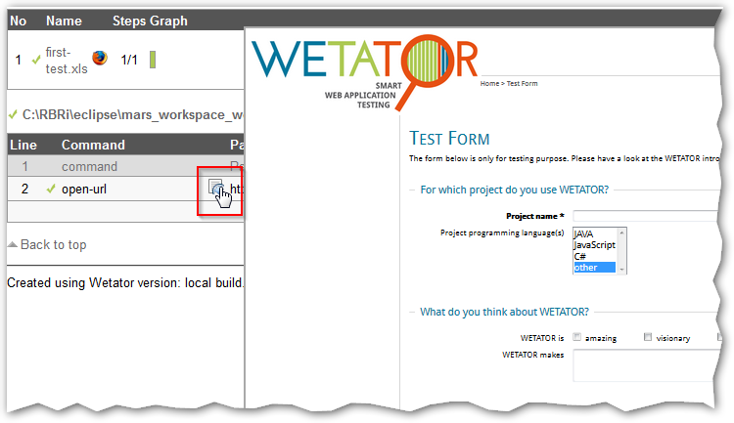Click the TEST FORM heading
The image size is (734, 423).
pyautogui.click(x=449, y=139)
